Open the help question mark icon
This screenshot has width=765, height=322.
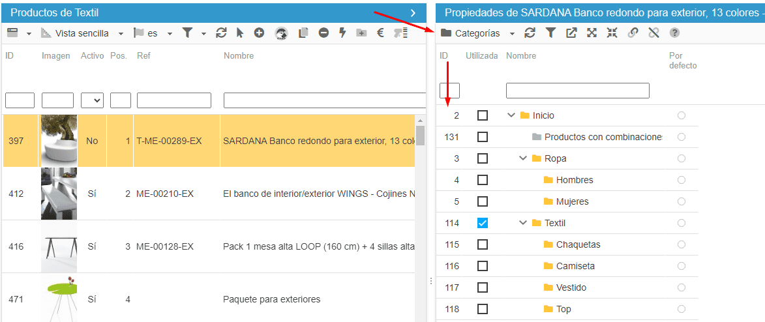[674, 33]
